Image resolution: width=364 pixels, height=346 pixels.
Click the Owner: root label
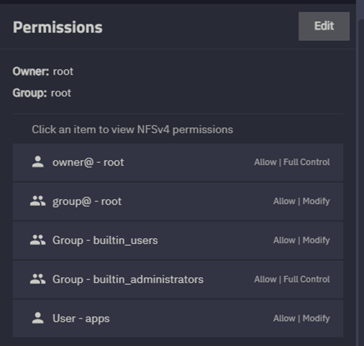pos(43,71)
